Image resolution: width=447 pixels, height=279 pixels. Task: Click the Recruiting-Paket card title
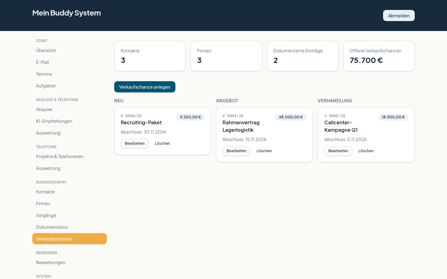141,122
